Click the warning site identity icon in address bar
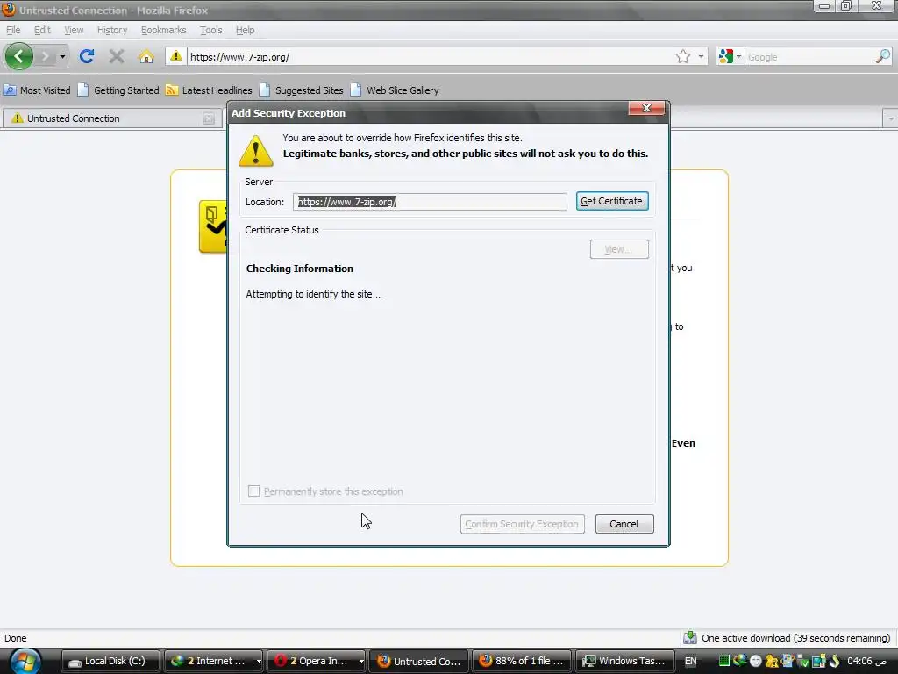Viewport: 898px width, 674px height. point(175,56)
